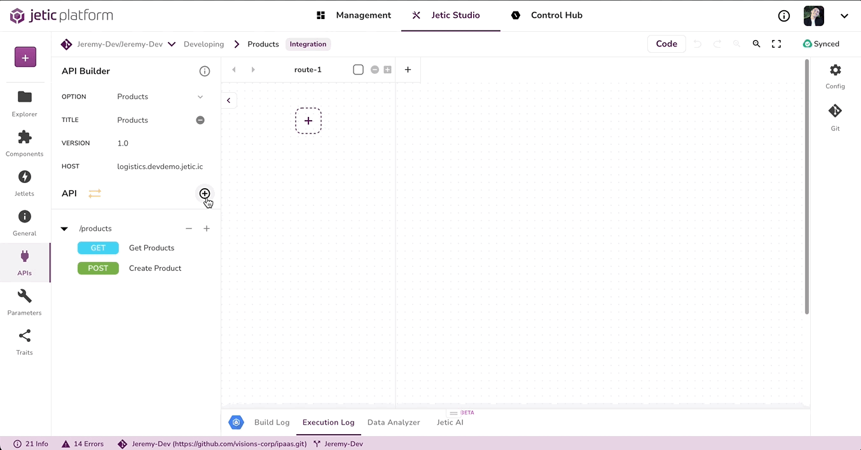The width and height of the screenshot is (861, 450).
Task: Open the canvas search magnifier
Action: tap(757, 44)
